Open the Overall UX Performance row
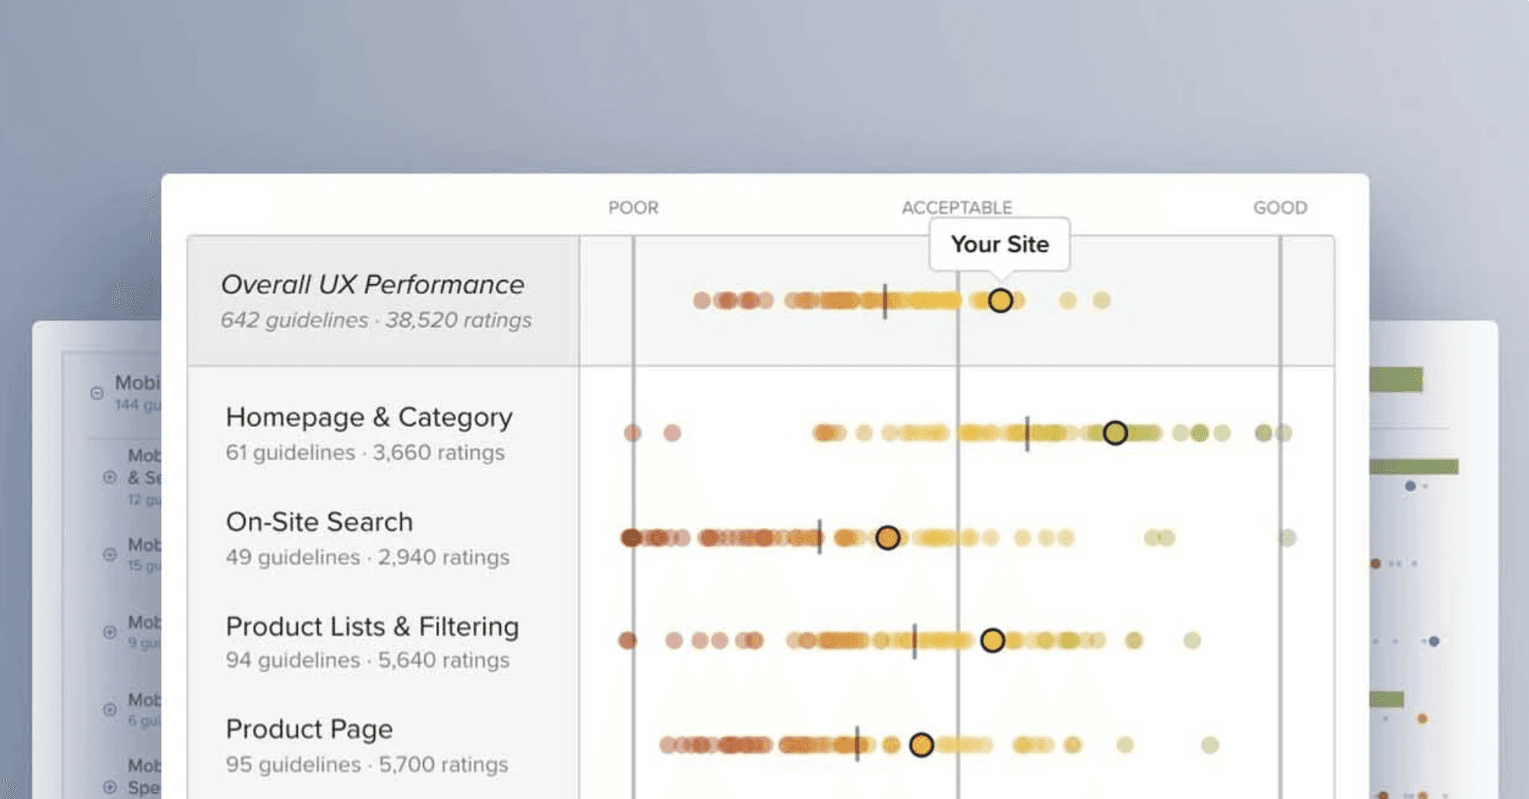Screen dimensions: 1529x799 pos(761,301)
